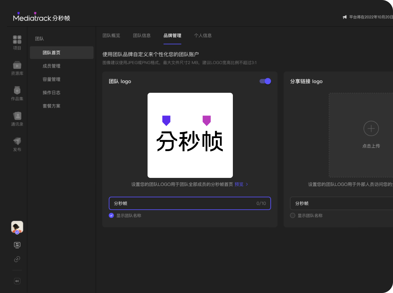Select the 品牌管理 tab

172,36
